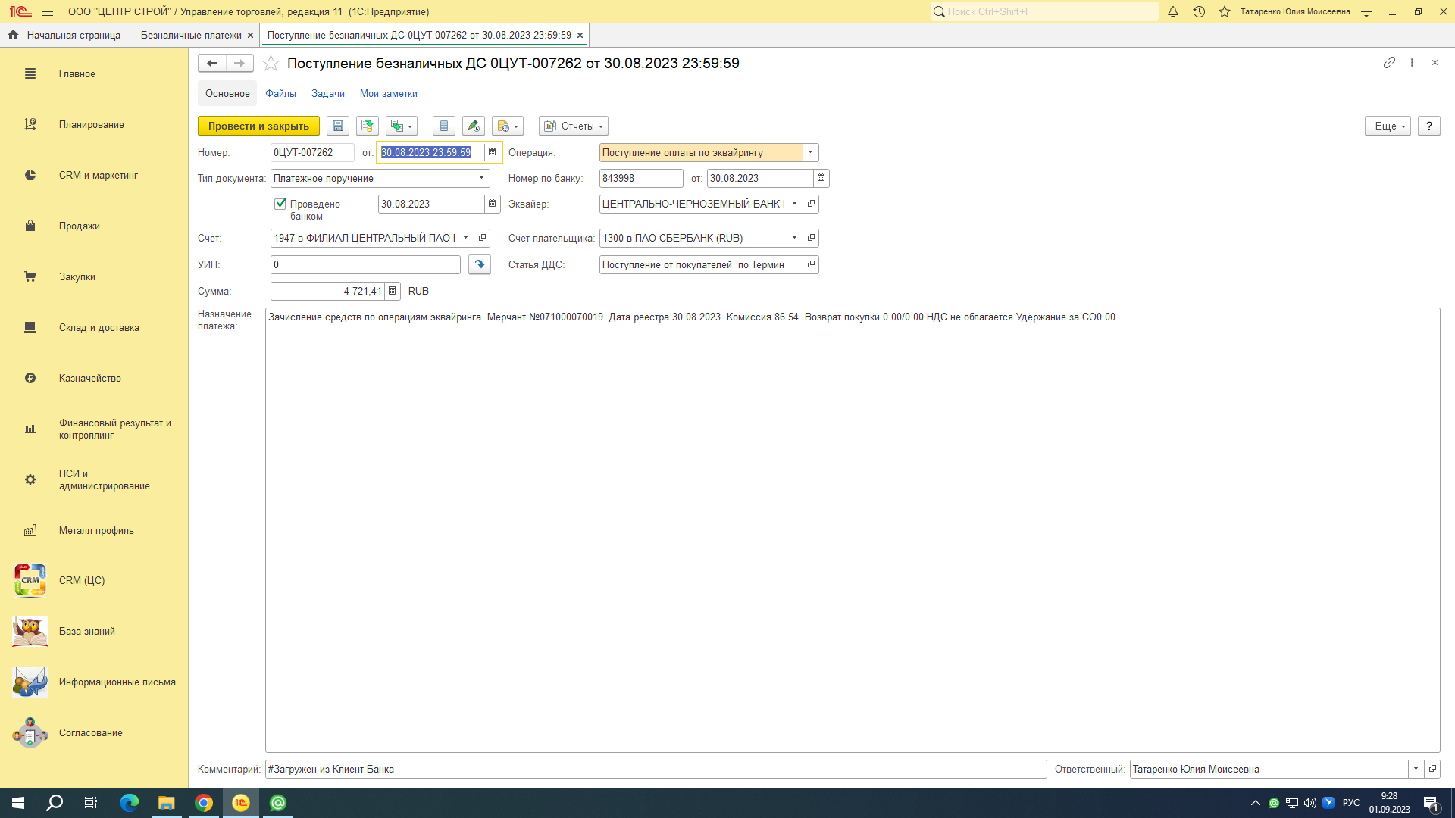Open the notifications bell icon
The height and width of the screenshot is (818, 1455).
[1172, 11]
